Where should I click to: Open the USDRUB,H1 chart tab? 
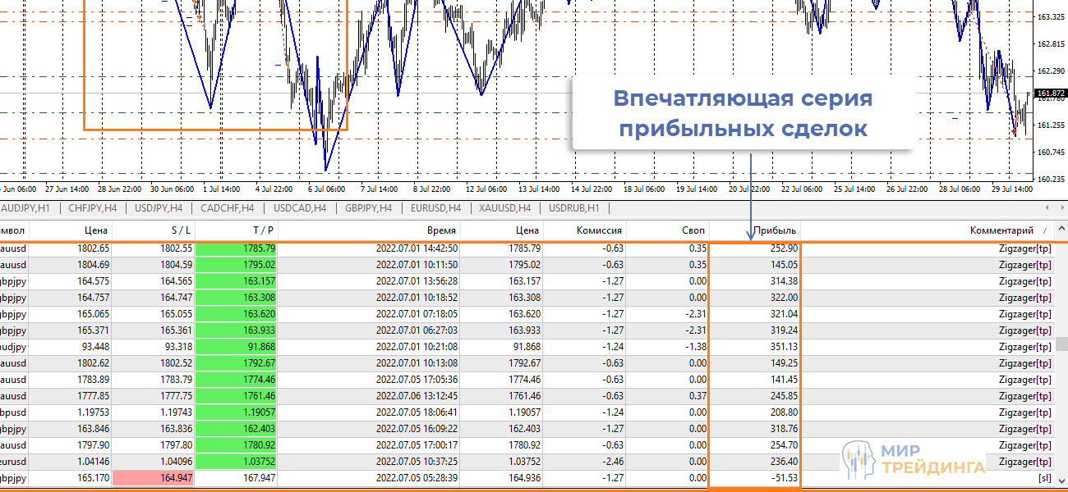[573, 208]
